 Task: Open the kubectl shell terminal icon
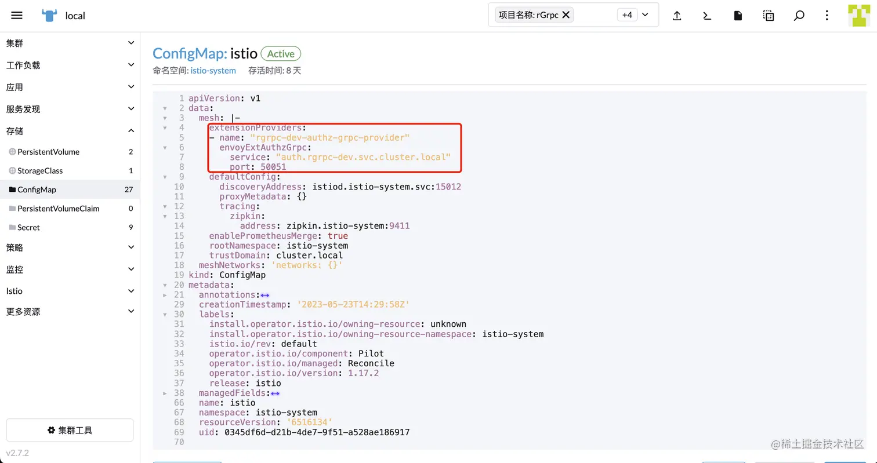(x=707, y=16)
